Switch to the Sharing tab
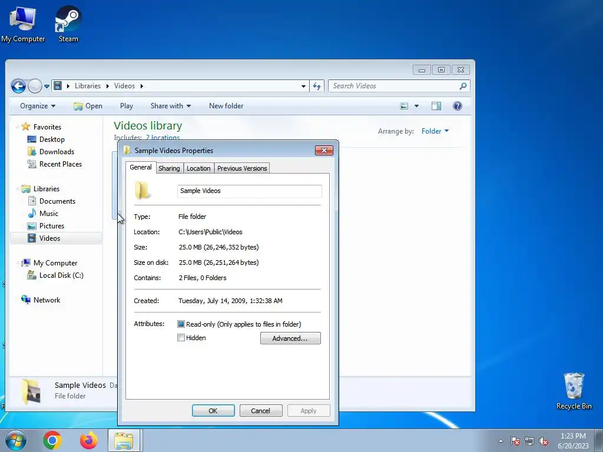Viewport: 603px width, 452px height. point(169,168)
